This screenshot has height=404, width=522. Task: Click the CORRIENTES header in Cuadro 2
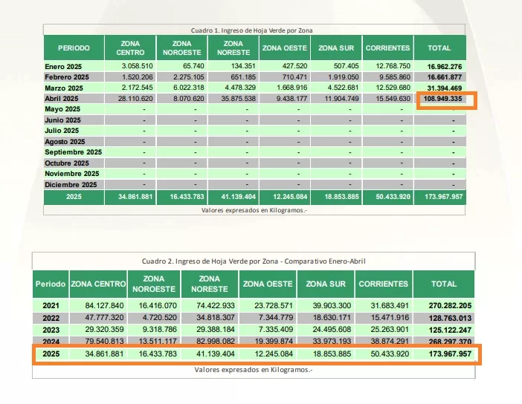[383, 284]
